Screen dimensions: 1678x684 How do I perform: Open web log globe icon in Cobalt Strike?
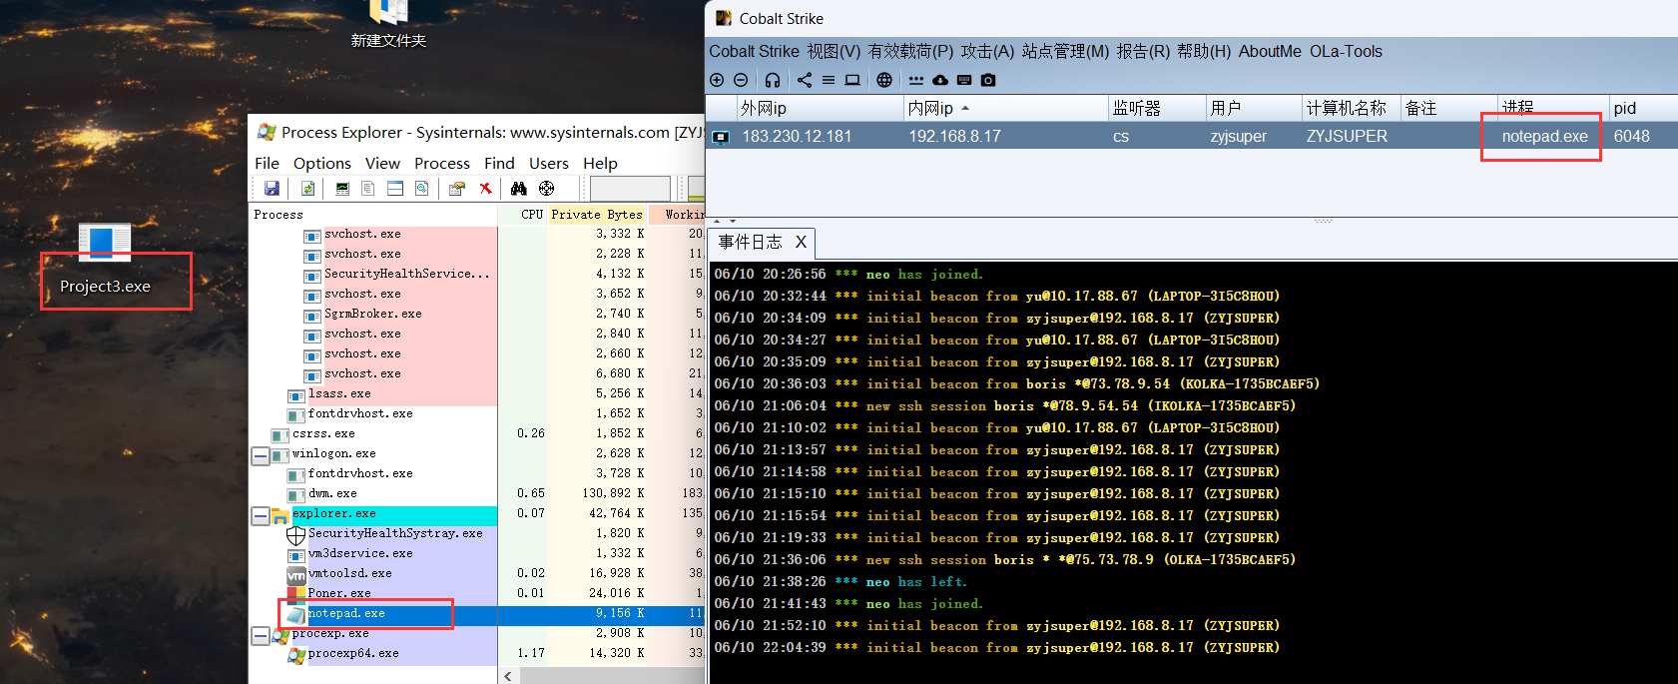884,80
